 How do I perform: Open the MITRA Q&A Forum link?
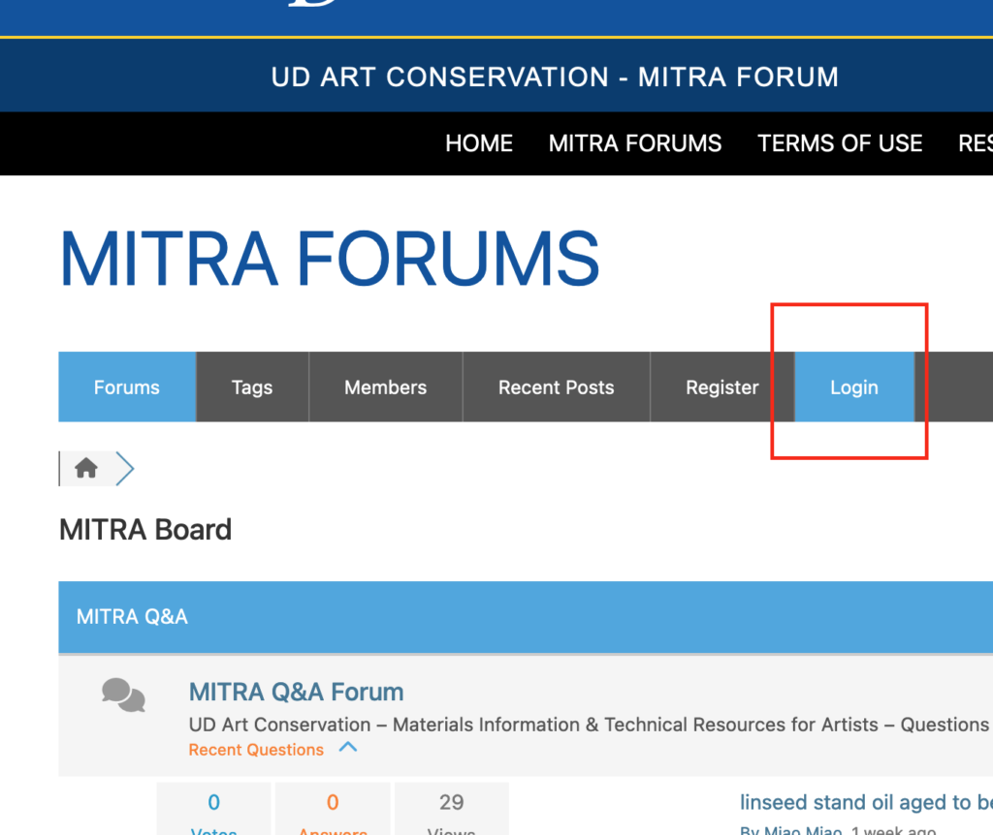pos(296,692)
